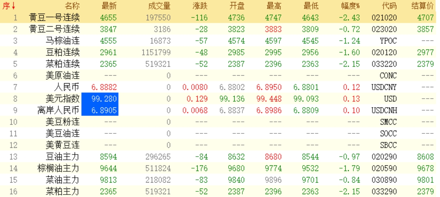Click the 涨跌 column header
The height and width of the screenshot is (197, 440).
(200, 6)
